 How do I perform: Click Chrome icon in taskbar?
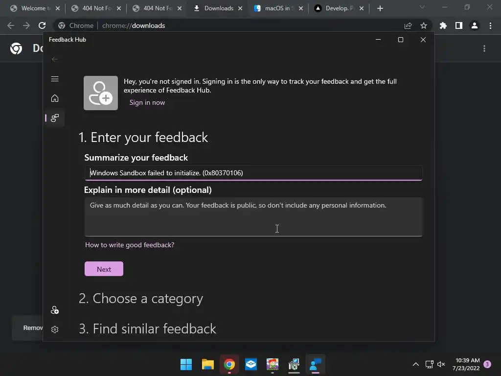pyautogui.click(x=229, y=364)
